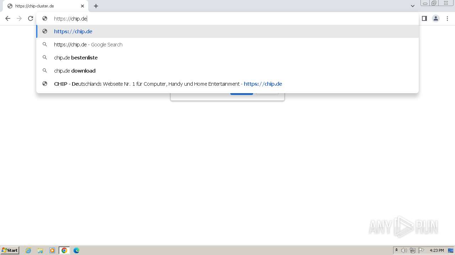This screenshot has width=455, height=255.
Task: Open the Chrome three-dot menu
Action: [447, 18]
